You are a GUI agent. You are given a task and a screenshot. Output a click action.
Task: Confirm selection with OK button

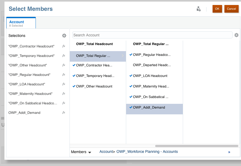[217, 9]
